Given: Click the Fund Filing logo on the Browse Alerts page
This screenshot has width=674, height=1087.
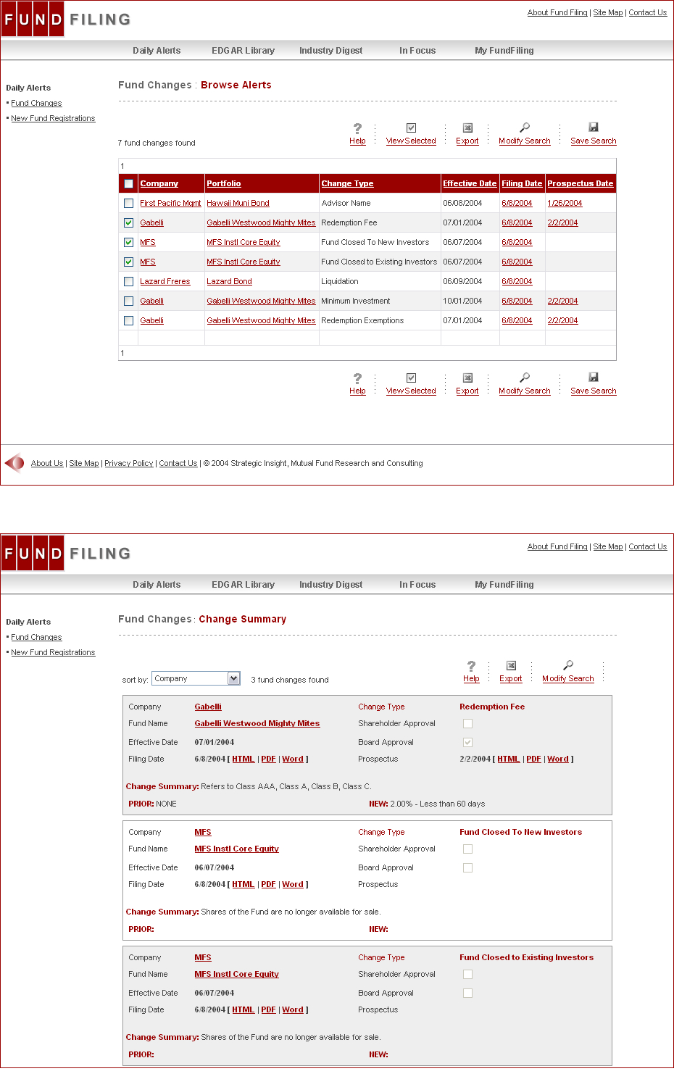Looking at the screenshot, I should (67, 20).
